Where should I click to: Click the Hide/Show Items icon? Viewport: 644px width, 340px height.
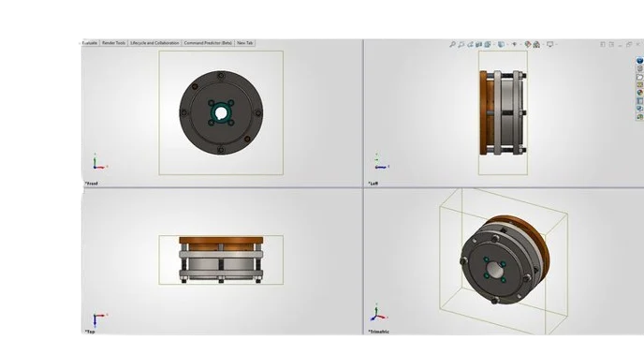514,44
